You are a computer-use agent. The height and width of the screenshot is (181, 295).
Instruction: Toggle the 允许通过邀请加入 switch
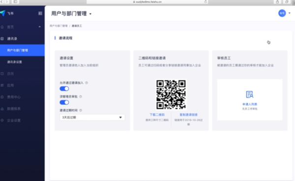(64, 89)
